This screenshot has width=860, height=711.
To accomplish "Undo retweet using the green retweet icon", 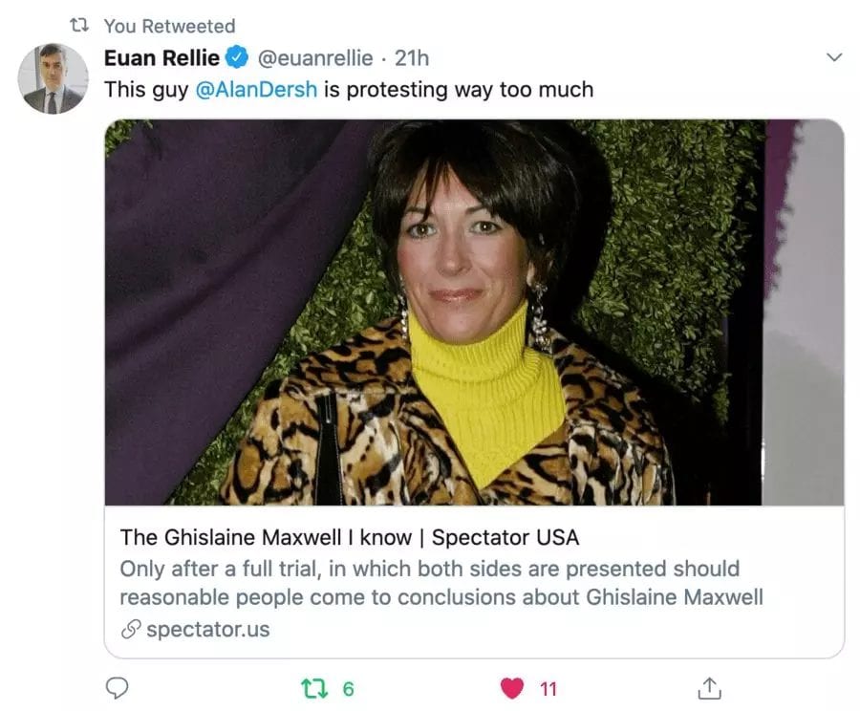I will coord(312,688).
